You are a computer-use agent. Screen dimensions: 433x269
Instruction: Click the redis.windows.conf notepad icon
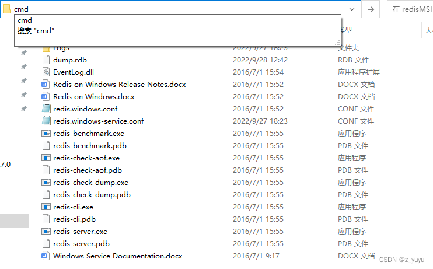click(46, 109)
